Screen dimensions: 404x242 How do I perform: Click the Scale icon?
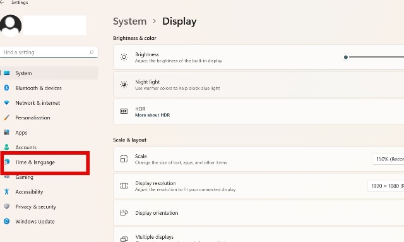pos(124,159)
